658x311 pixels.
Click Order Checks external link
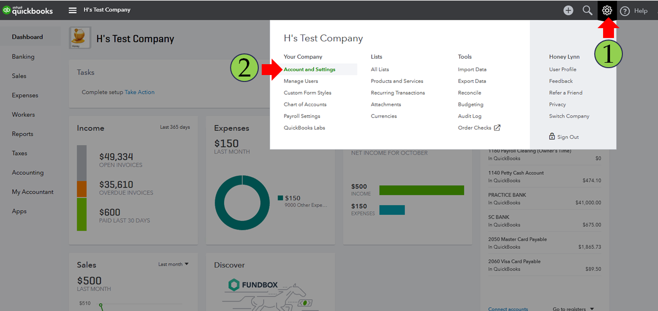tap(479, 128)
